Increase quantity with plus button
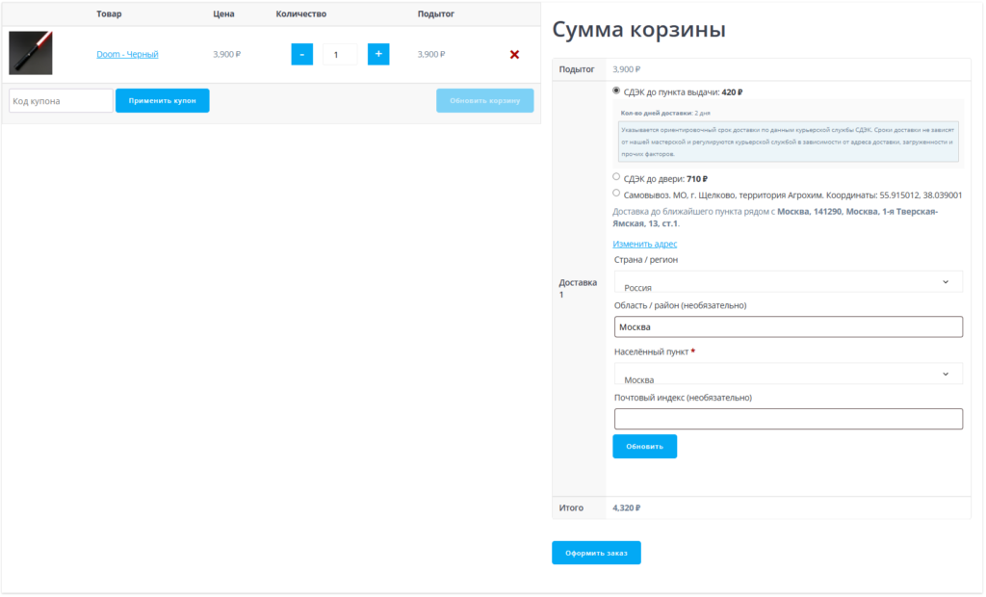 [378, 55]
